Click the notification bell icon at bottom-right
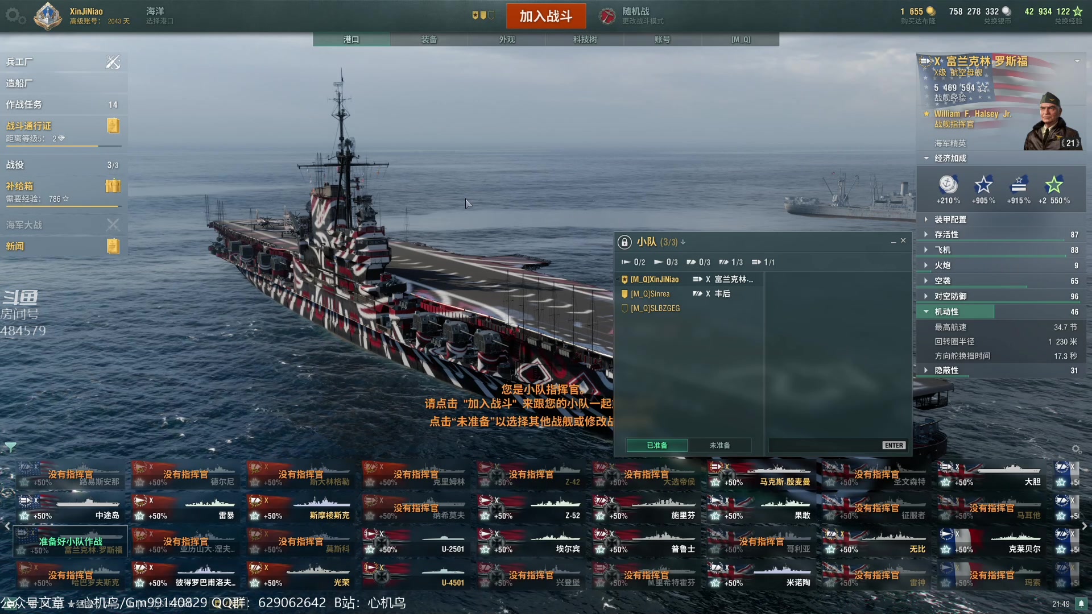 click(x=1081, y=604)
